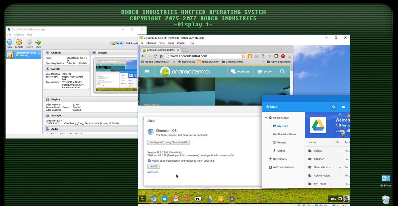
Task: Click the search icon in My Drive window
Action: click(334, 107)
